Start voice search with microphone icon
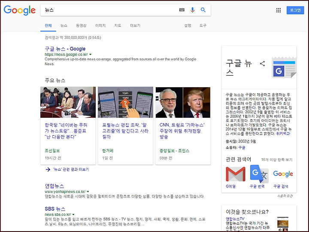This screenshot has width=309, height=232. (x=193, y=10)
